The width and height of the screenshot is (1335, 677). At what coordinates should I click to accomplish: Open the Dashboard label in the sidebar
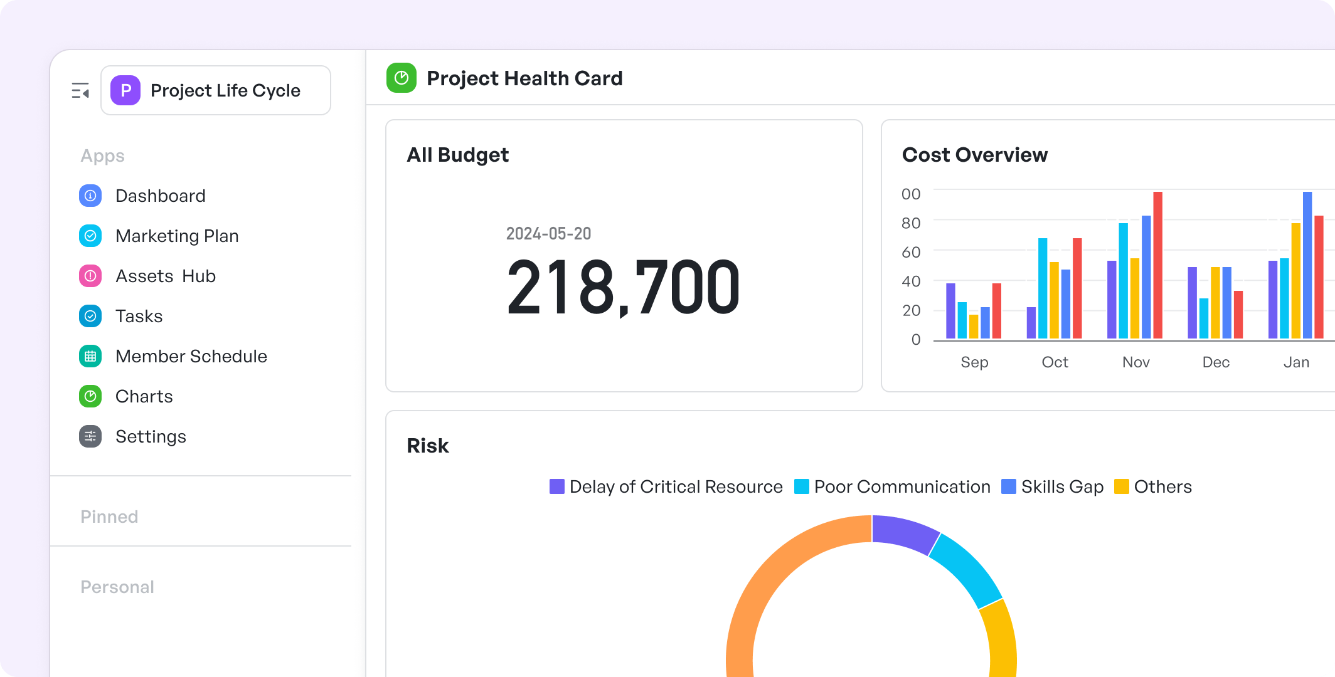coord(161,196)
